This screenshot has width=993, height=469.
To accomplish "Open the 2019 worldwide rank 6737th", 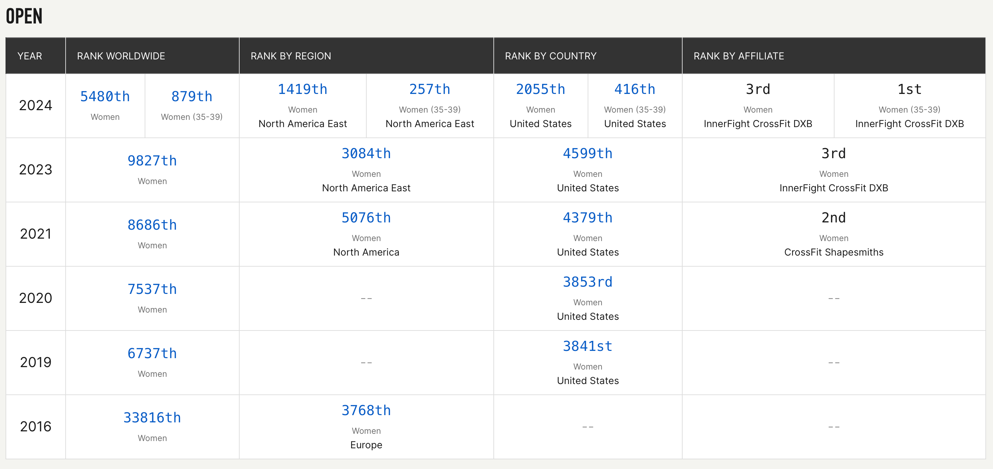I will click(x=152, y=353).
